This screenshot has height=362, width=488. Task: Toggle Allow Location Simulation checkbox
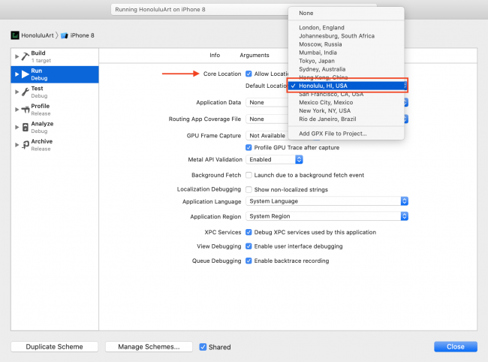[x=249, y=74]
